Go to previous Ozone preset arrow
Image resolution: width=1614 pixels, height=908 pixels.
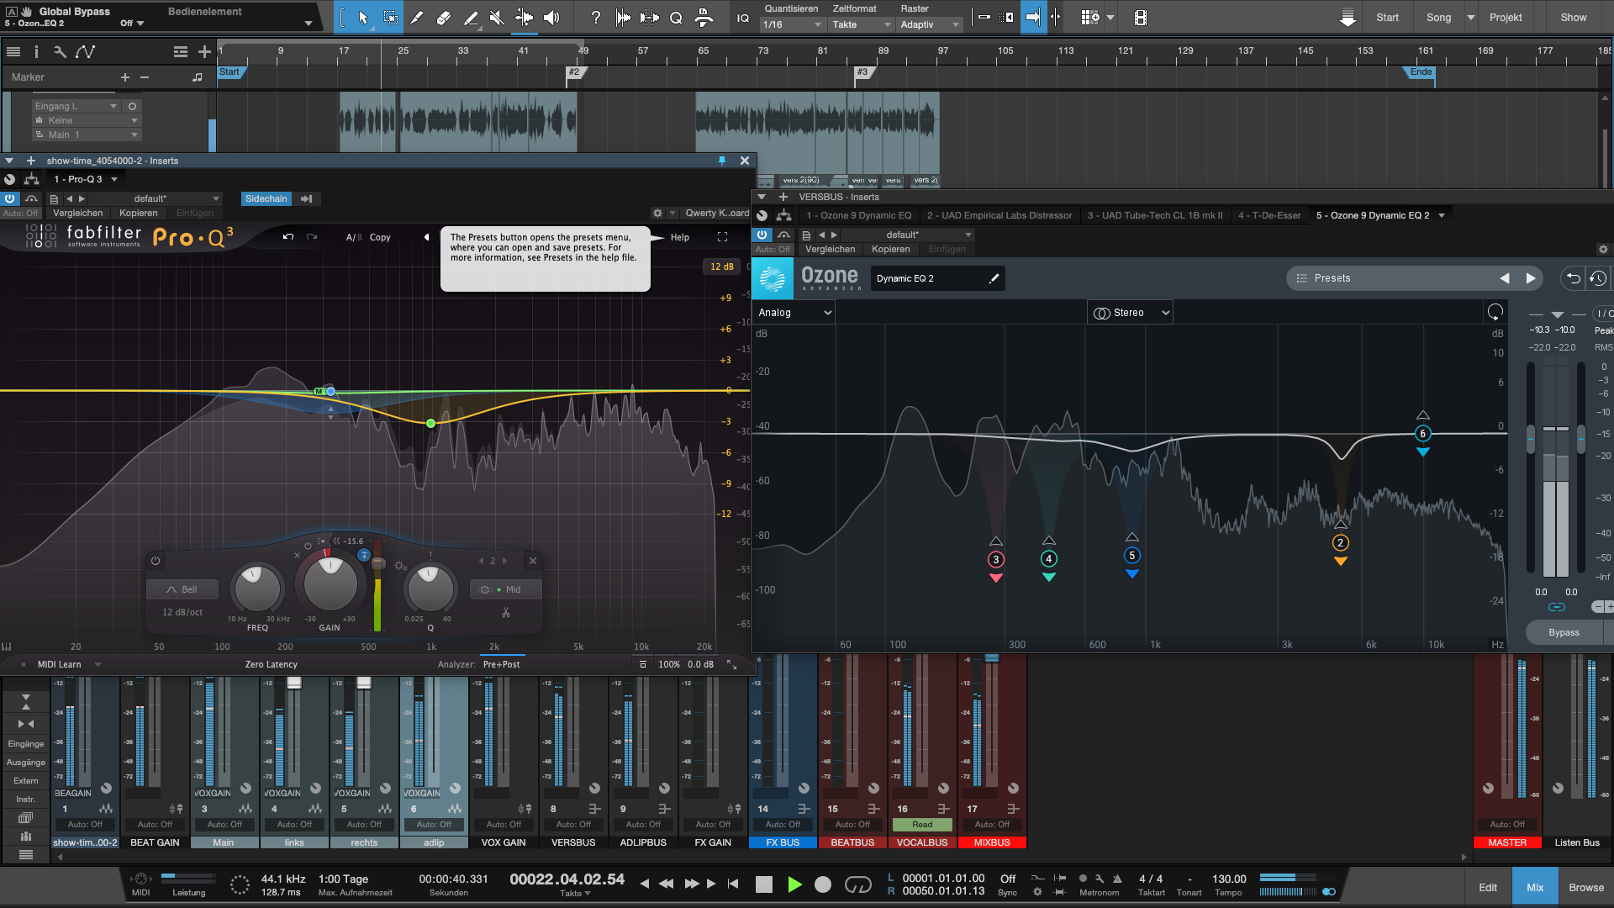pos(1505,278)
